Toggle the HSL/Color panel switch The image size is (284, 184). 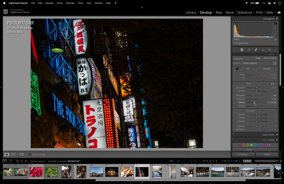point(233,140)
